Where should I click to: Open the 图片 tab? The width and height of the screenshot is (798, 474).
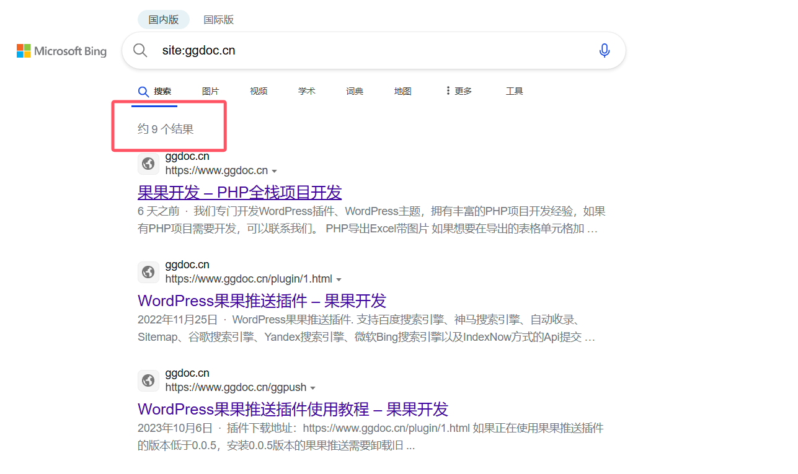pos(211,91)
